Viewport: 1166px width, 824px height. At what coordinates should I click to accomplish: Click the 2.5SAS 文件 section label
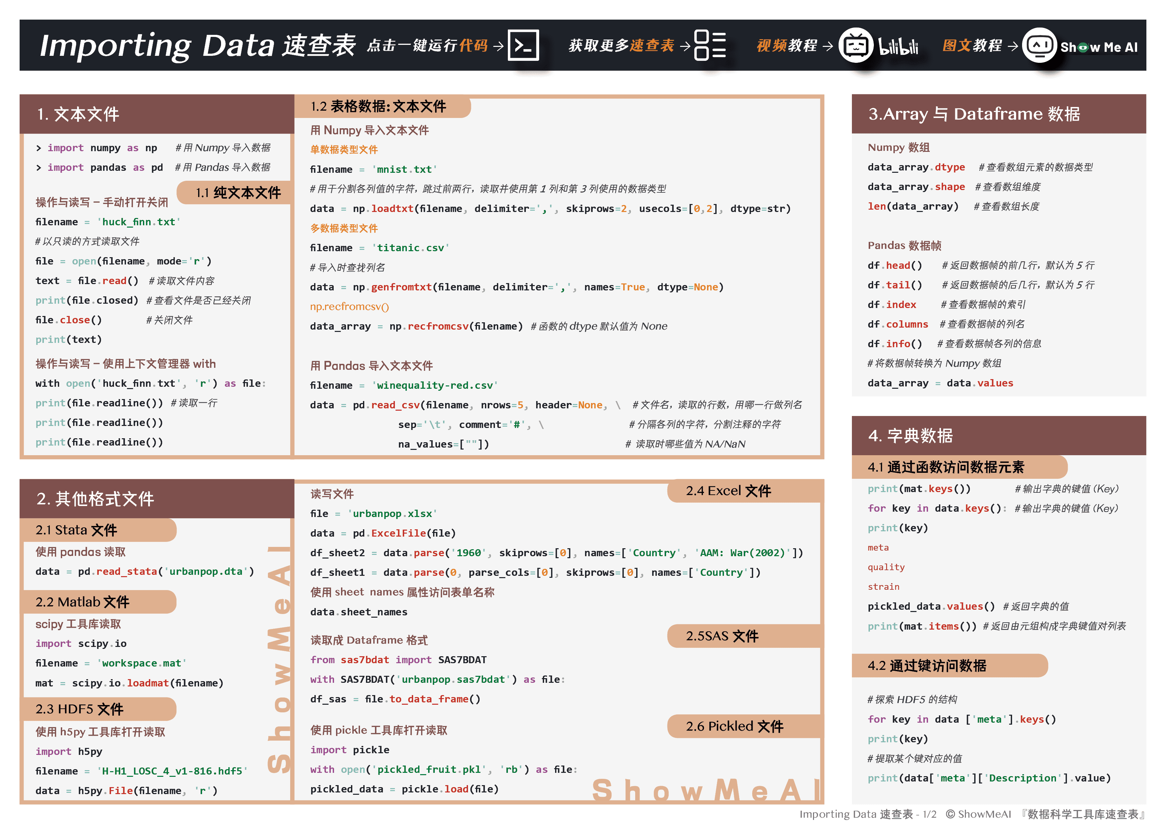coord(722,636)
